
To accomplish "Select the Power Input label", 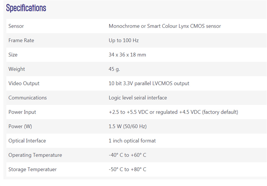I will (22, 112).
